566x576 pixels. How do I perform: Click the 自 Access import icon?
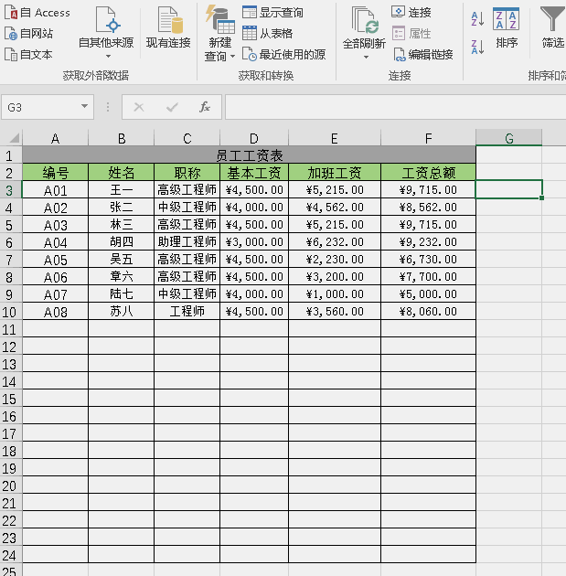11,13
